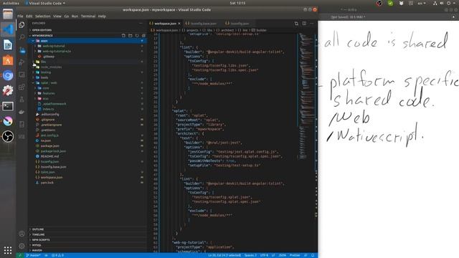
Task: Change Spaces indentation setting
Action: (250, 255)
